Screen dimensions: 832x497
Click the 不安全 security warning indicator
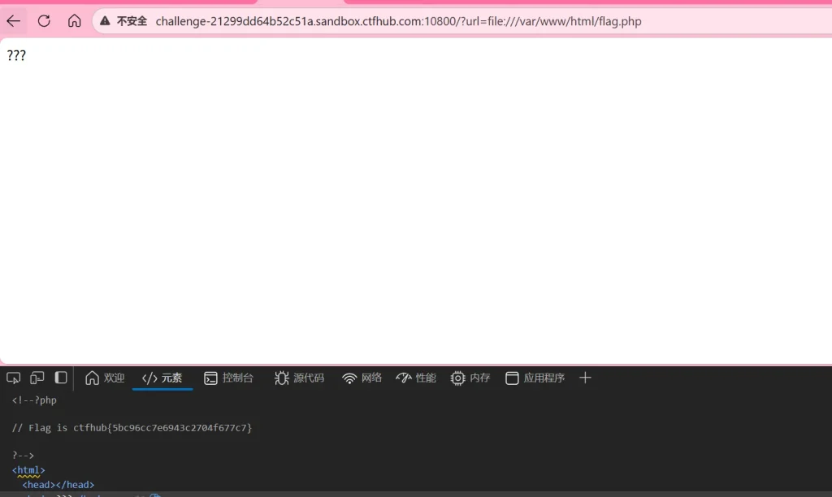coord(123,21)
